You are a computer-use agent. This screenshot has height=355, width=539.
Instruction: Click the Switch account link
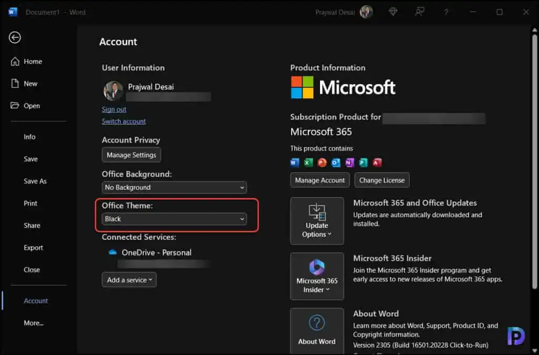[x=124, y=121]
